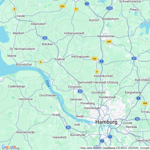150x150 pixels.
Task: Click the Google logo
Action: click(x=9, y=147)
